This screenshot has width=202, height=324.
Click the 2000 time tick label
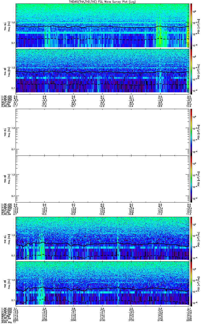(x=16, y=320)
